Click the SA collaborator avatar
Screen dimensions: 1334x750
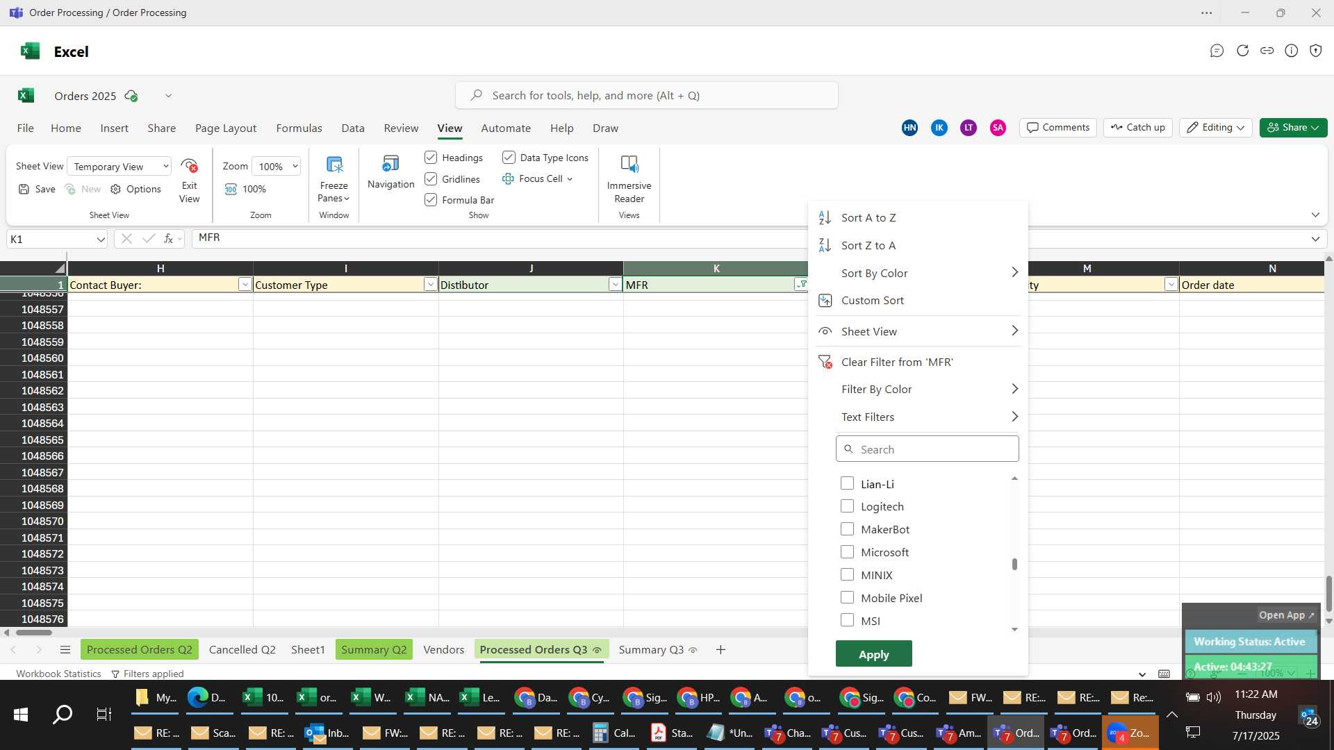tap(998, 128)
